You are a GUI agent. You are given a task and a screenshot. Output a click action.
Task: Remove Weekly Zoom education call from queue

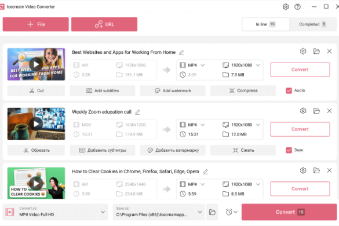[x=329, y=111]
